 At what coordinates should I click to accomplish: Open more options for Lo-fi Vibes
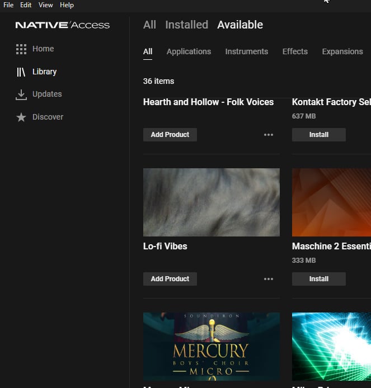pyautogui.click(x=269, y=279)
